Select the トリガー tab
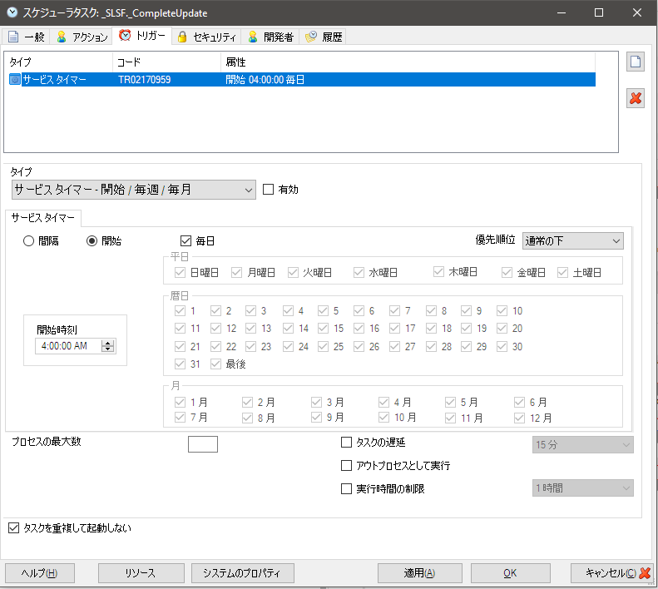This screenshot has width=658, height=589. 142,36
